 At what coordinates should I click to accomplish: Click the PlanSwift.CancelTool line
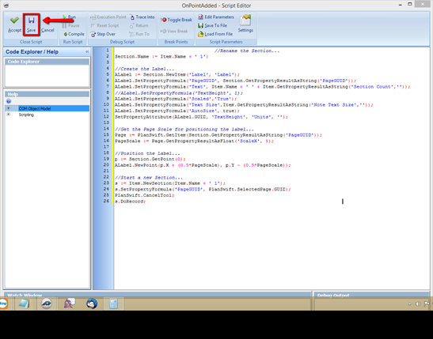144,195
